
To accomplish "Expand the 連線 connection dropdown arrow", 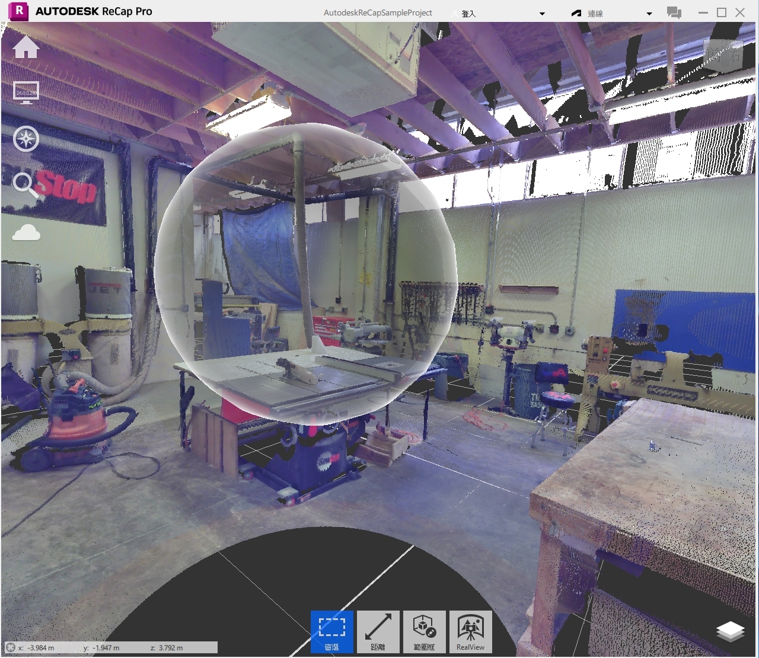I will [649, 14].
